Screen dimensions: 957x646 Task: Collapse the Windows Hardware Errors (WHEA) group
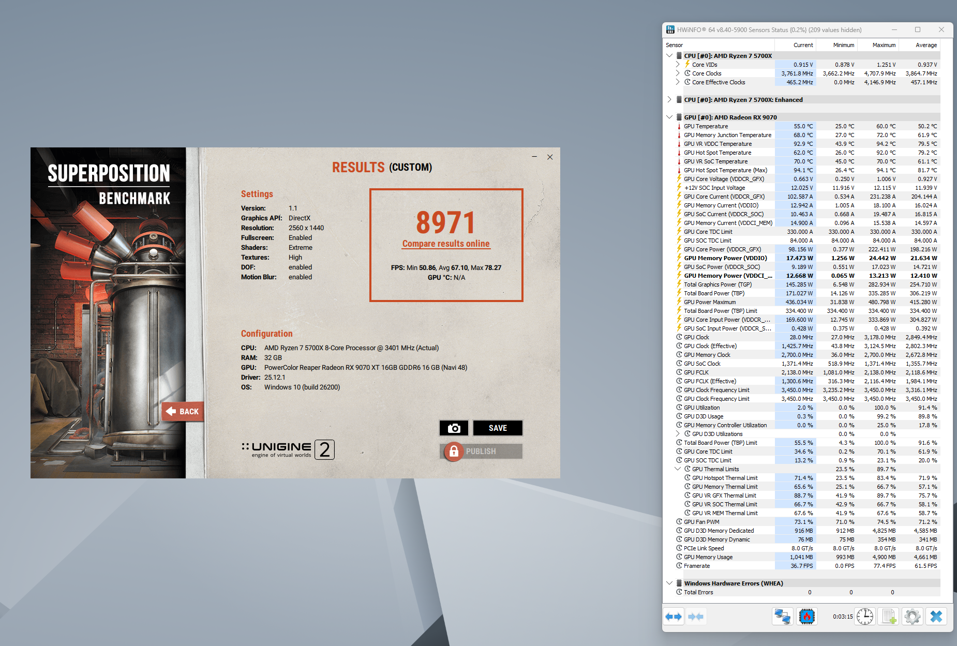pyautogui.click(x=669, y=583)
